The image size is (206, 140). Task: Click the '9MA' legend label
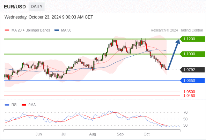click(x=32, y=105)
